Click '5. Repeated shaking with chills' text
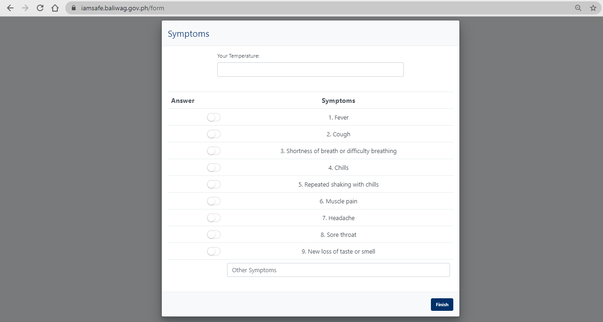Image resolution: width=603 pixels, height=322 pixels. pos(339,184)
